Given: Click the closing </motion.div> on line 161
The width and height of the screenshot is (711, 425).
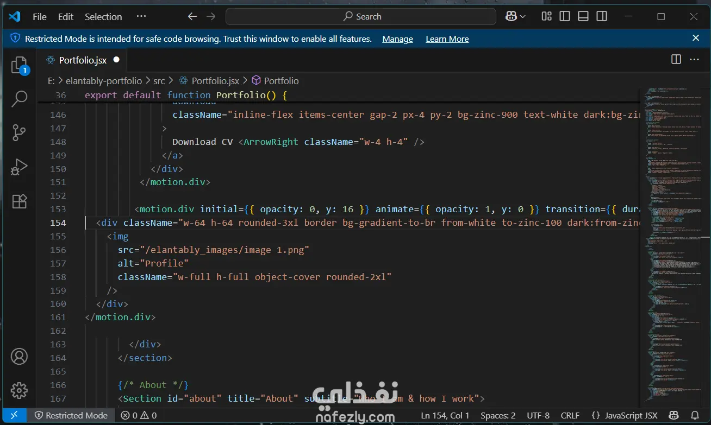Looking at the screenshot, I should tap(120, 317).
